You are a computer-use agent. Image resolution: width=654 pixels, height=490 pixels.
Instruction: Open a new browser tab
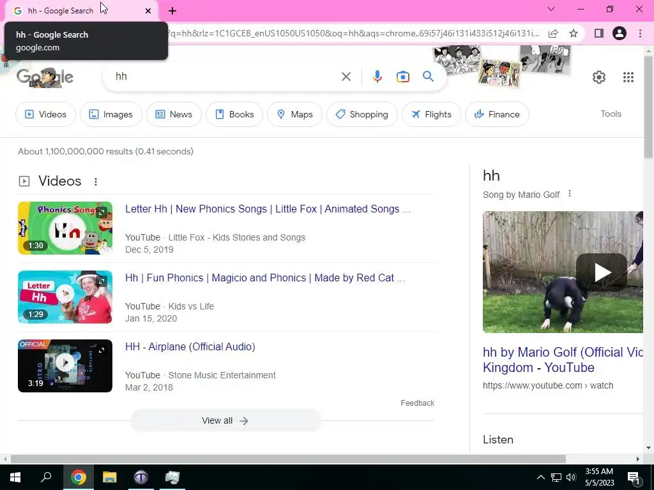click(172, 11)
